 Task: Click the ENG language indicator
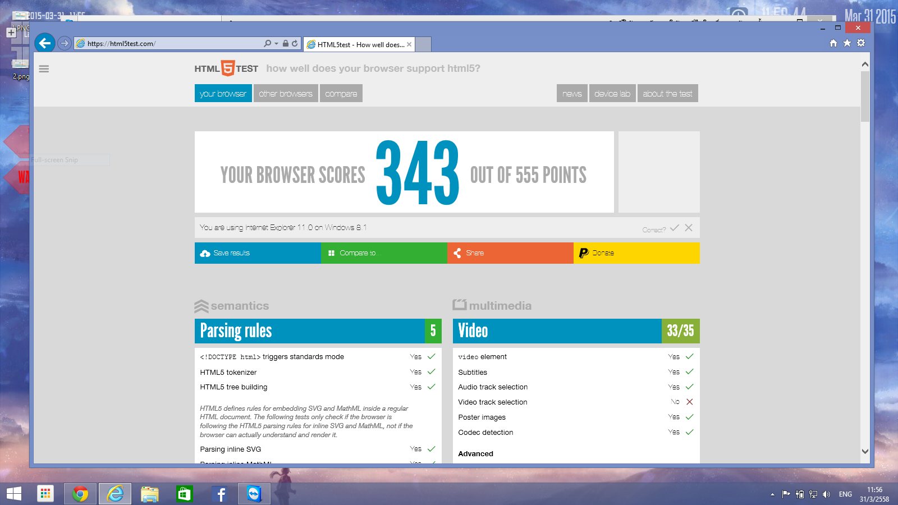coord(845,494)
